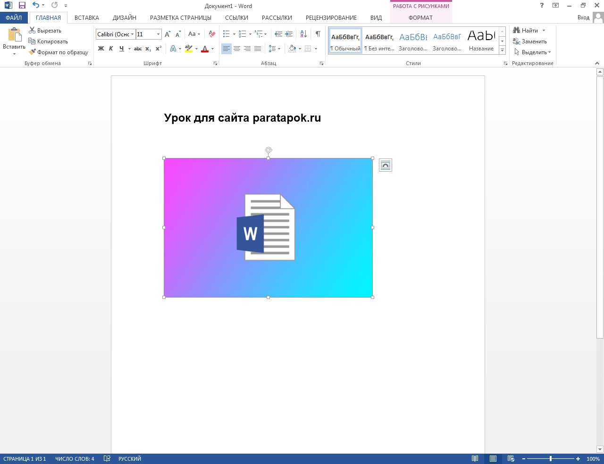Viewport: 604px width, 464px height.
Task: Expand the Styles gallery more arrow
Action: point(502,50)
